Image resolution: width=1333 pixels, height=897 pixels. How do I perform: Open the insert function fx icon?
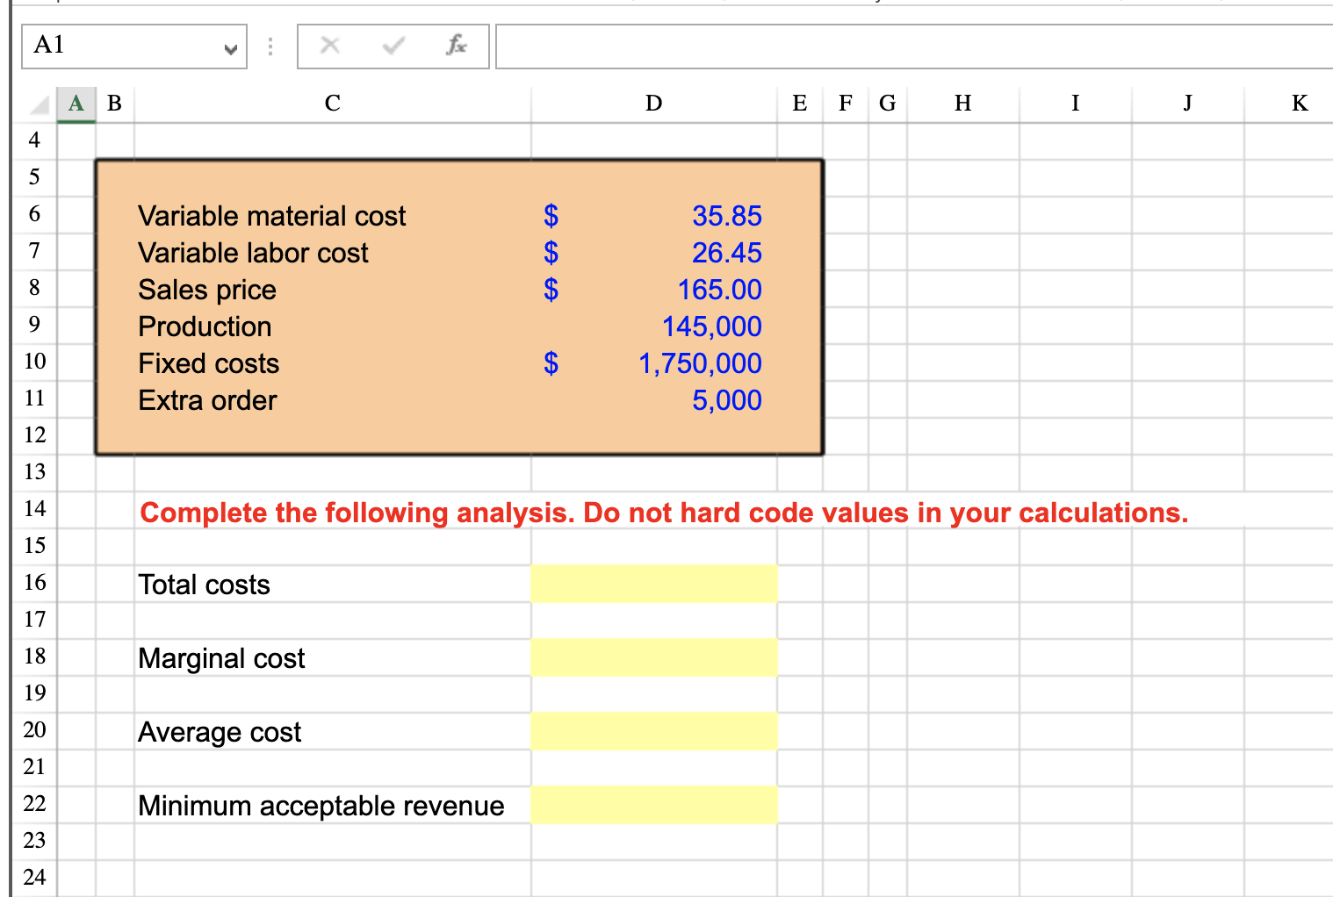pos(457,45)
